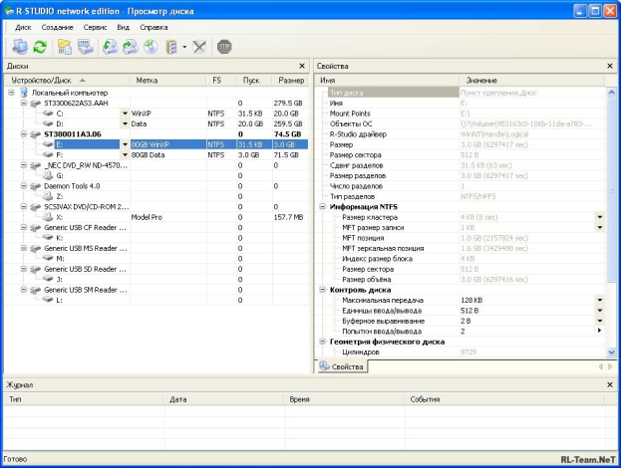
Task: Click the open image toolbar icon
Action: click(x=111, y=47)
